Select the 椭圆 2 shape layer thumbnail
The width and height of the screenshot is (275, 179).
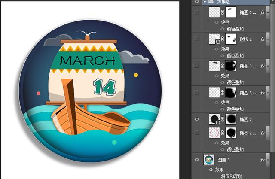click(214, 119)
